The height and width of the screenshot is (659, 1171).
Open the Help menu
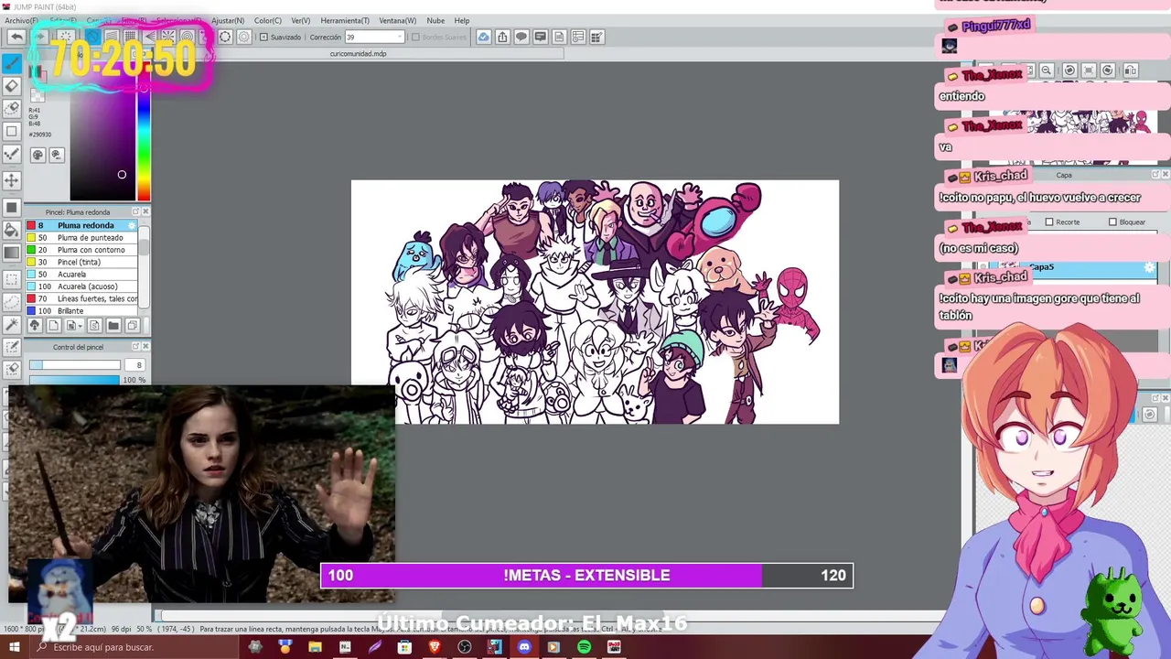(x=462, y=20)
